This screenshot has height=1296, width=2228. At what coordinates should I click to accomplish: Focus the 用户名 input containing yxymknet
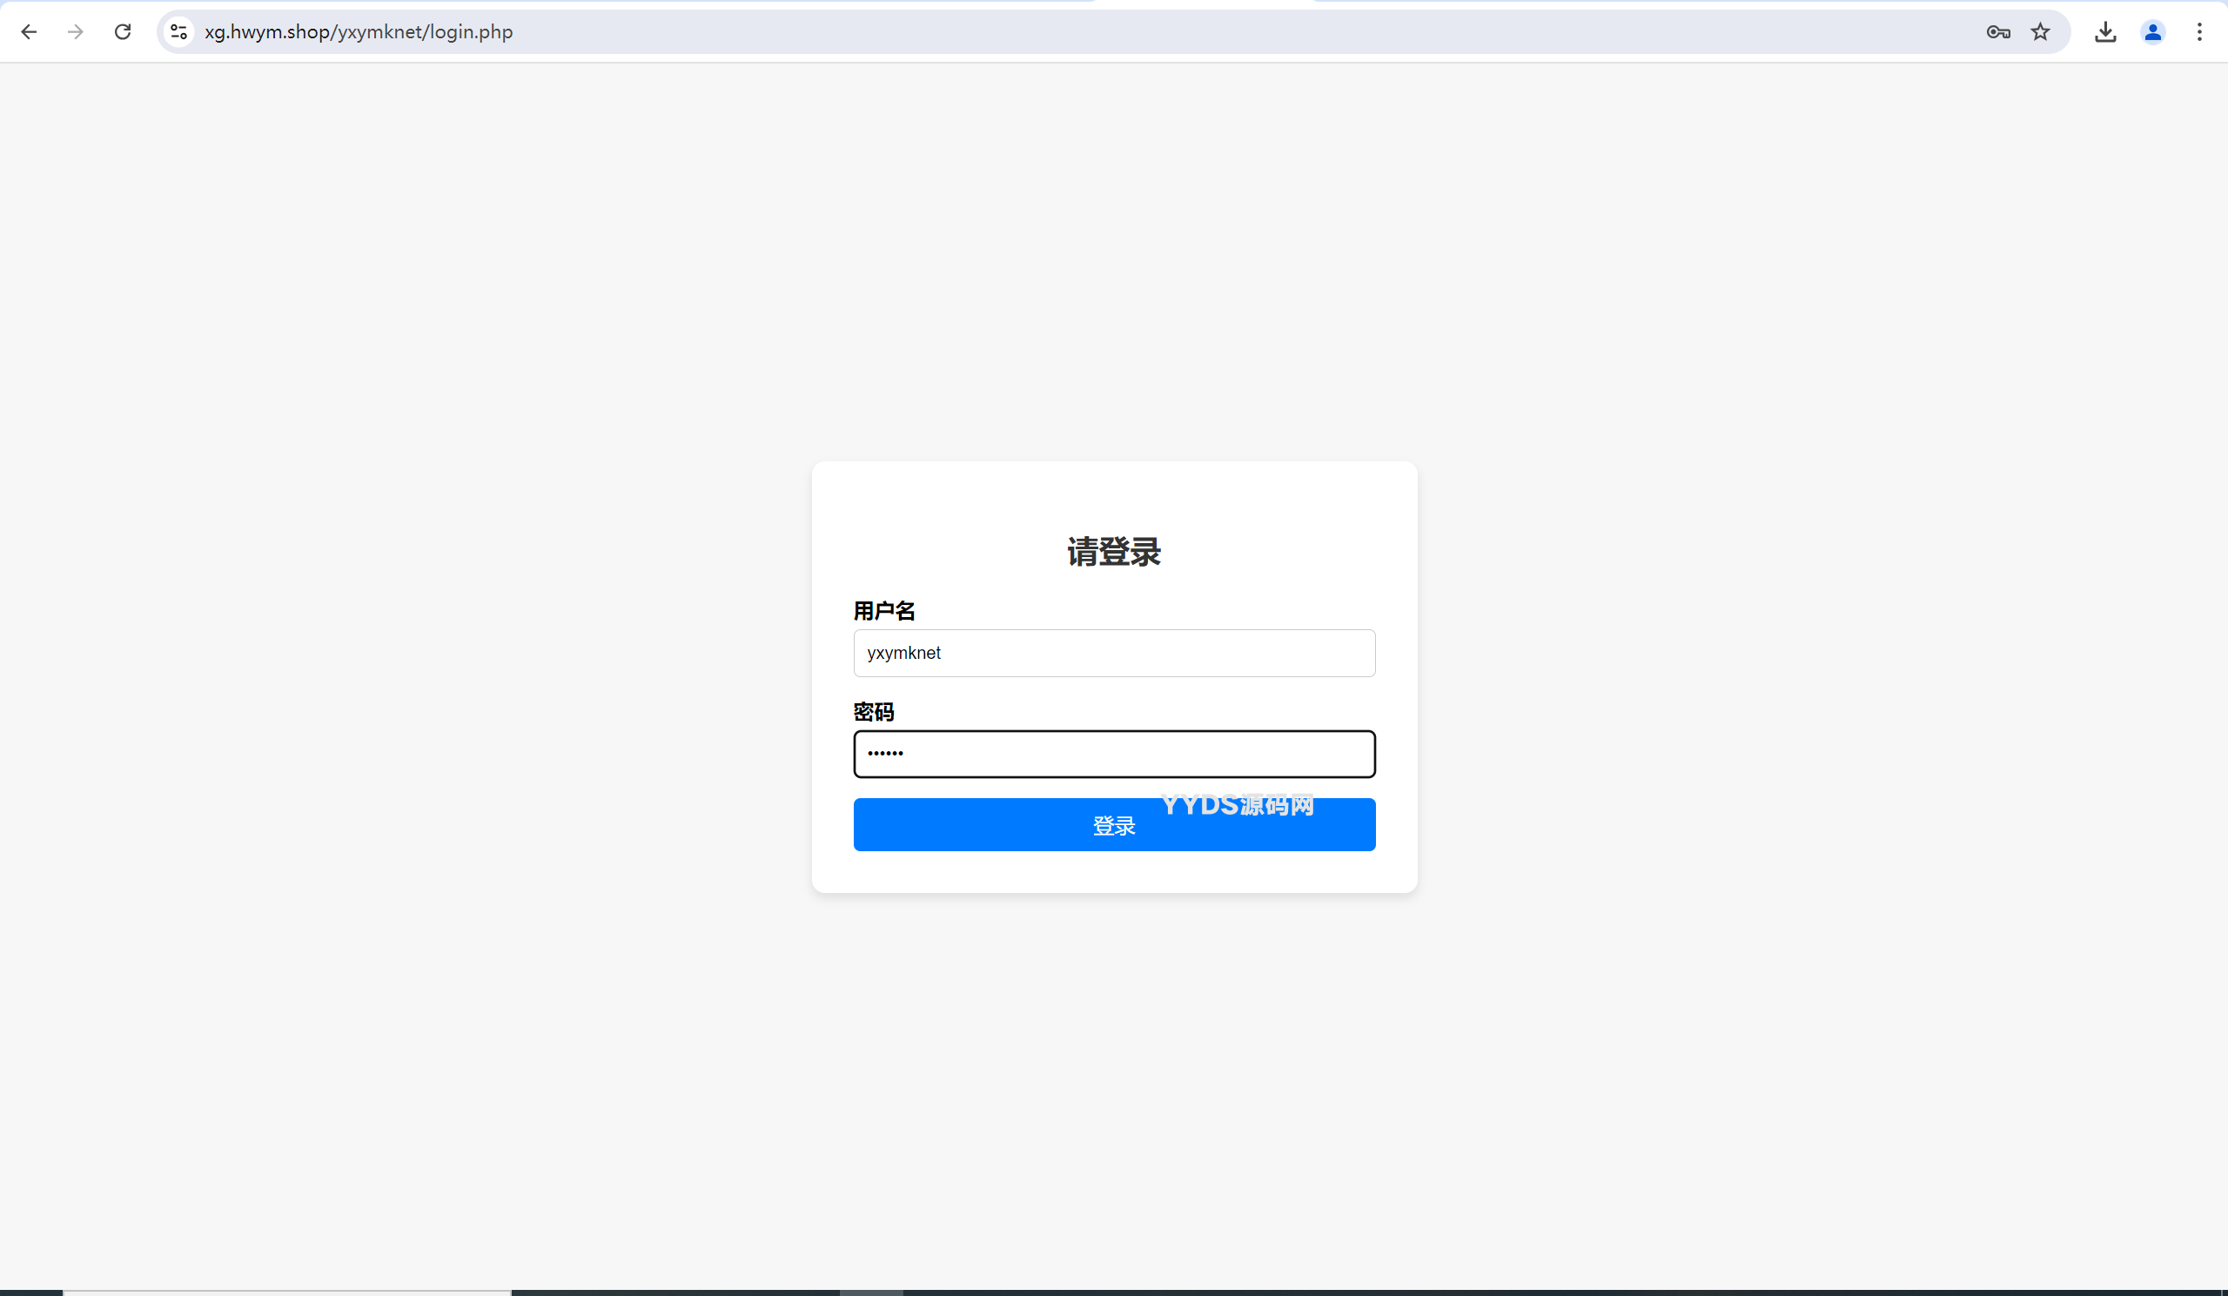pyautogui.click(x=1113, y=653)
